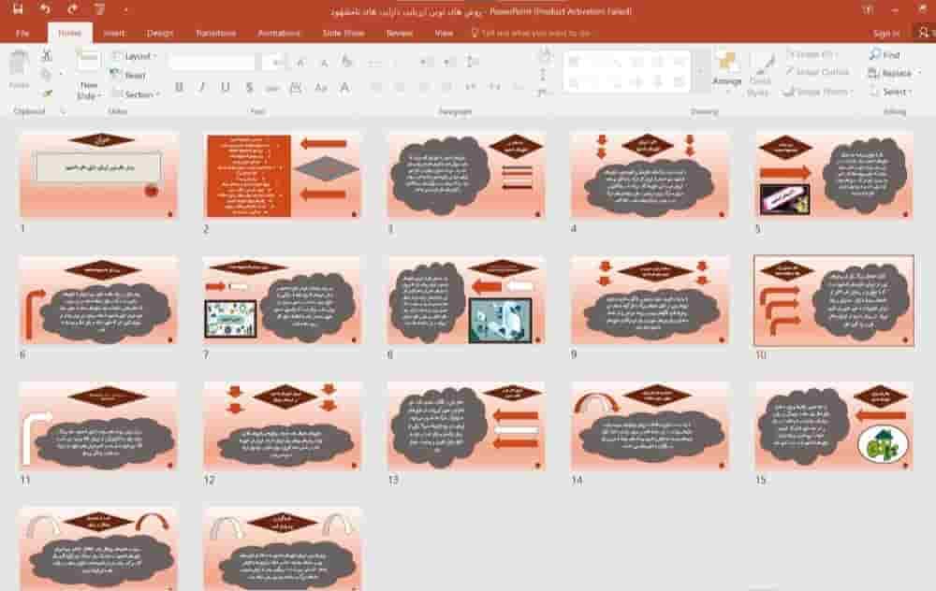The width and height of the screenshot is (936, 591).
Task: Reset the slide layout
Action: point(129,75)
